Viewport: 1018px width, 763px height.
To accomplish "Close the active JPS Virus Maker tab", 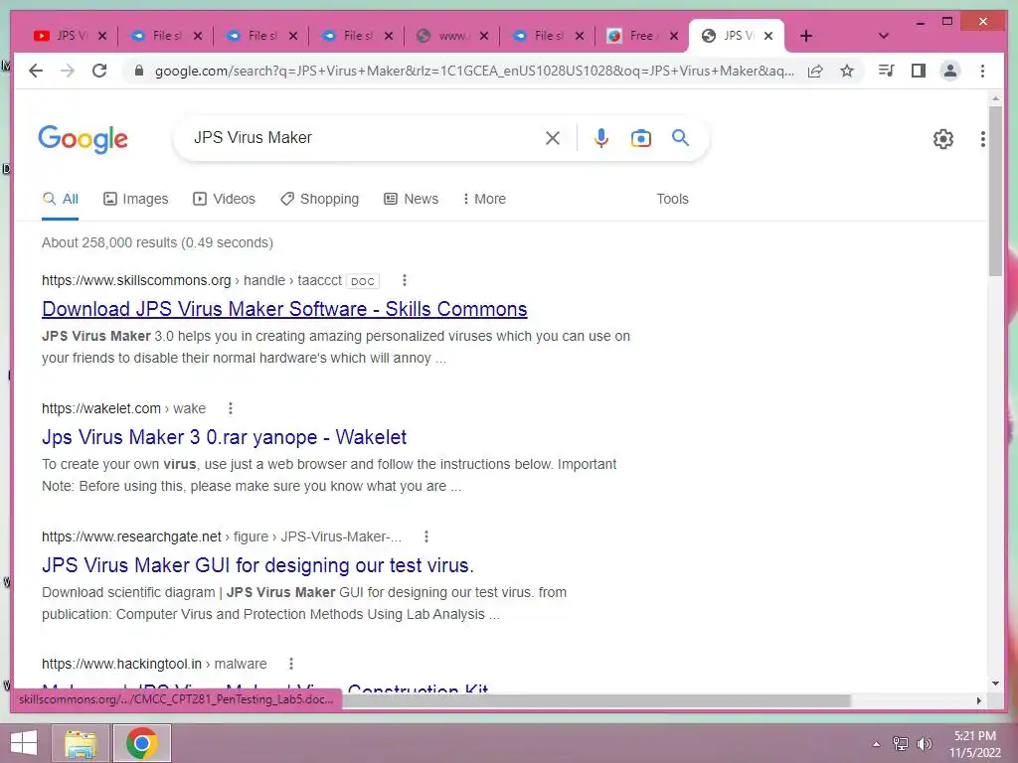I will pyautogui.click(x=768, y=36).
